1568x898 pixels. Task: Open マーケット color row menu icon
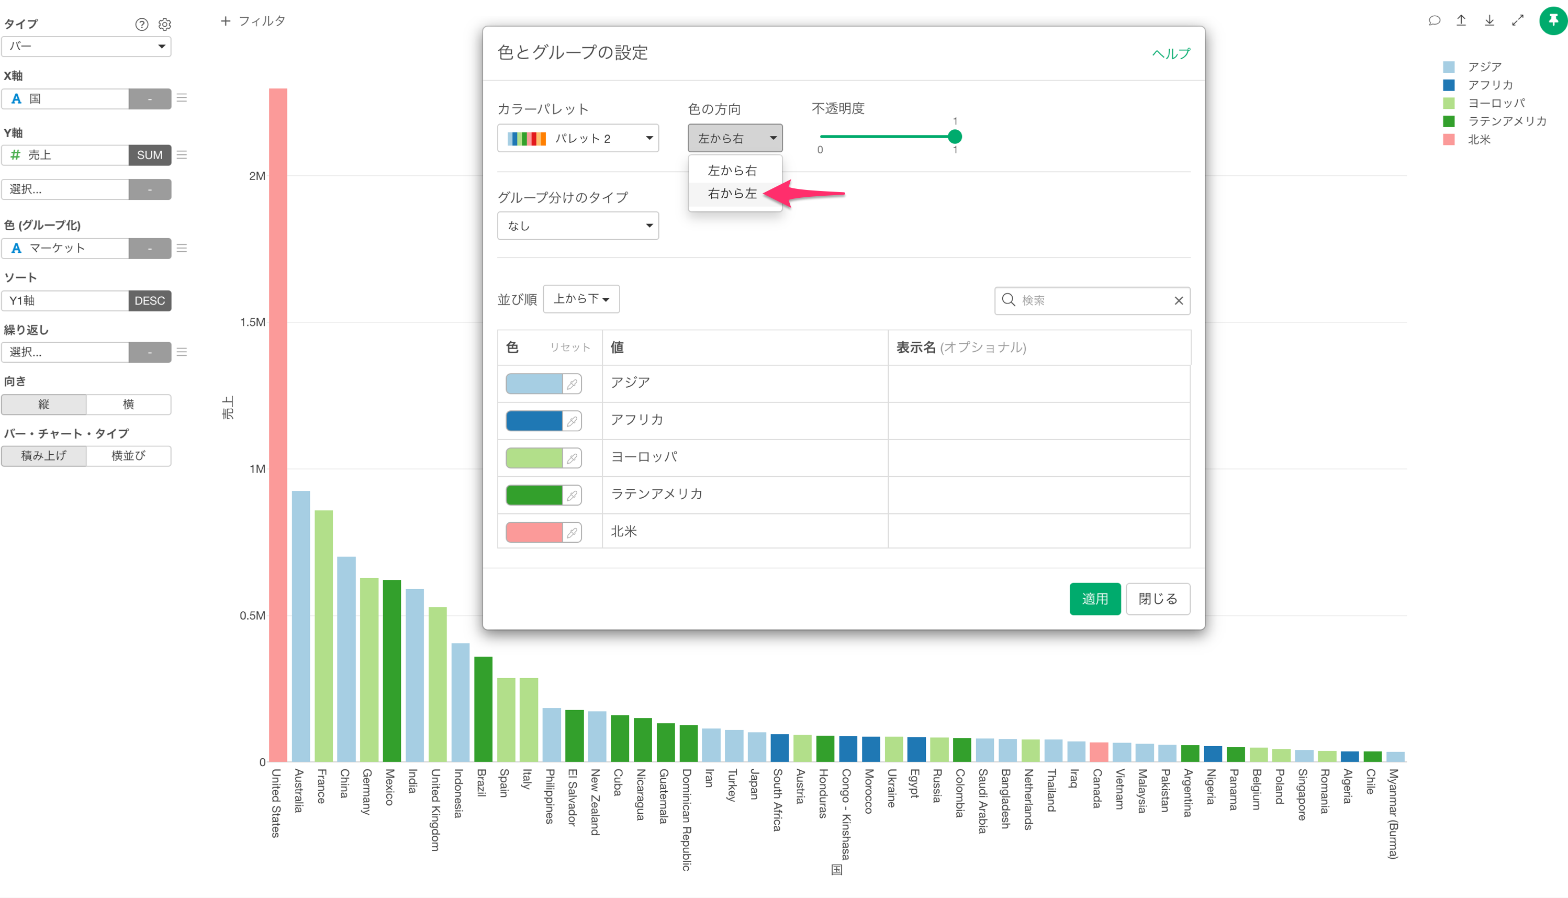click(182, 248)
